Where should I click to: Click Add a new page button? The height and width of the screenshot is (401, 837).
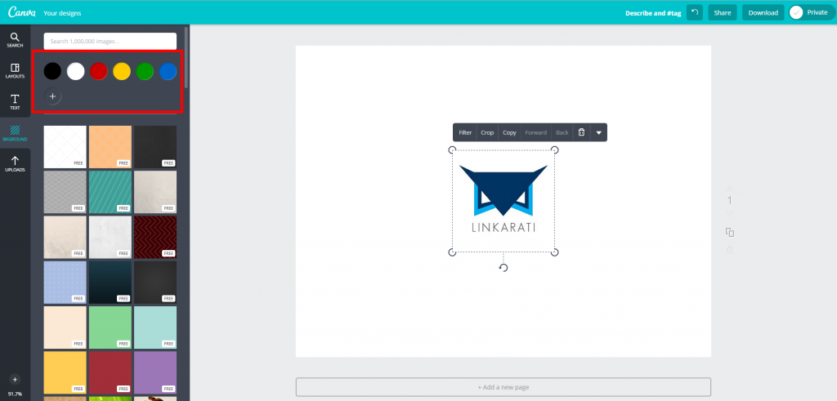coord(504,387)
